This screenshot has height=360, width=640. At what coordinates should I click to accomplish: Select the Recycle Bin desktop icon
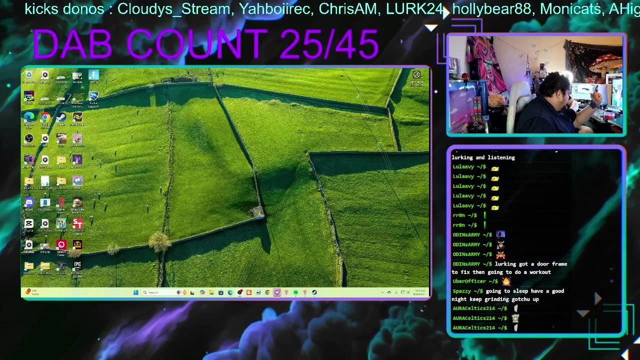[29, 76]
